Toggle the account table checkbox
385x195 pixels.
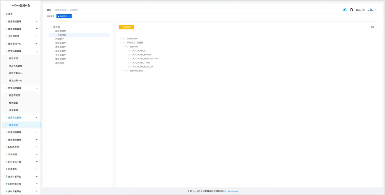pos(127,47)
